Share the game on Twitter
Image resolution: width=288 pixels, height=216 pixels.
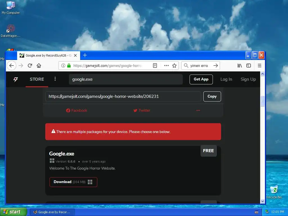142,110
